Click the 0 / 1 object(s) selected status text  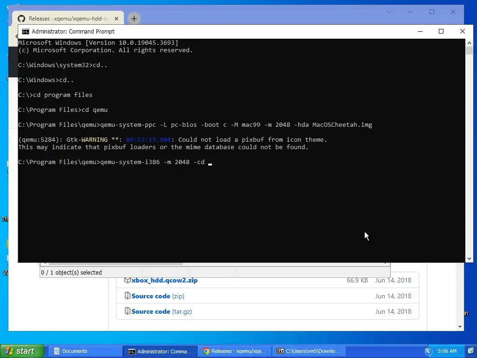click(x=71, y=272)
